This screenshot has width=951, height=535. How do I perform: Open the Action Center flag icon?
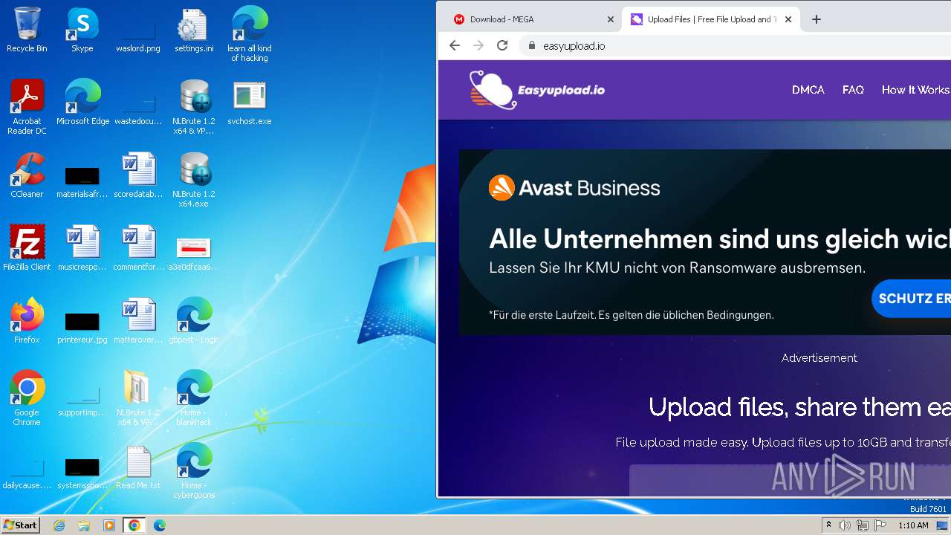pyautogui.click(x=879, y=525)
